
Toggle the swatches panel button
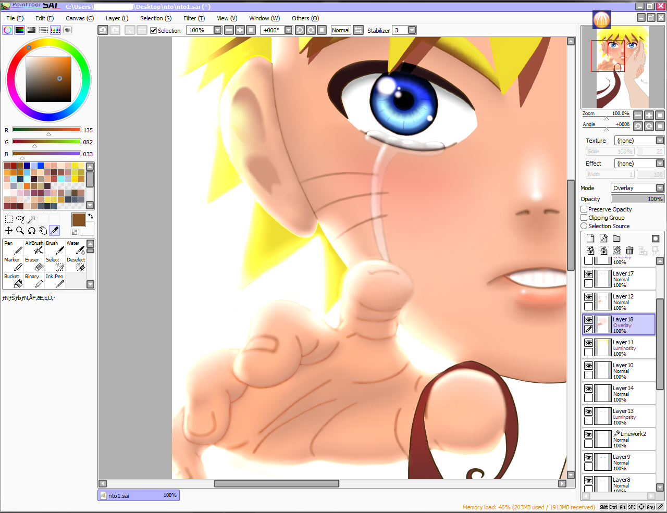(55, 30)
